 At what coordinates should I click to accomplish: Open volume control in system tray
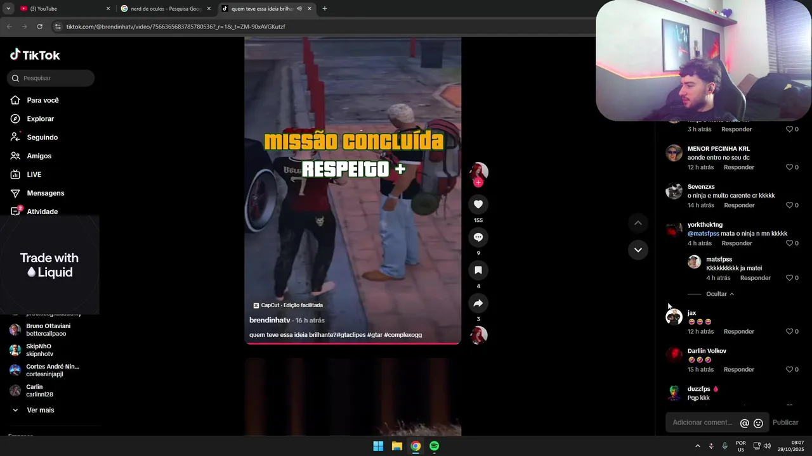[x=768, y=446]
